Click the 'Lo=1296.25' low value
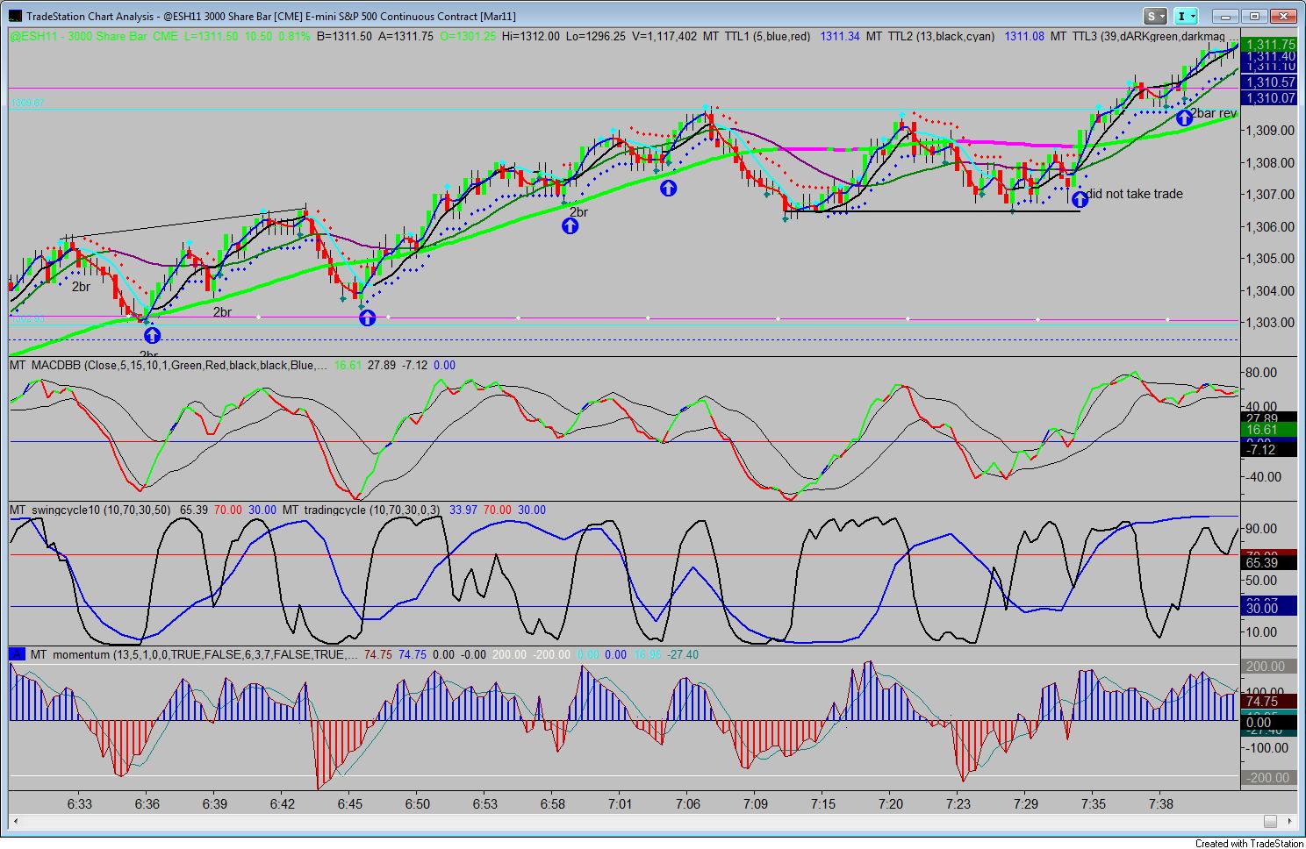This screenshot has width=1306, height=849. point(595,36)
